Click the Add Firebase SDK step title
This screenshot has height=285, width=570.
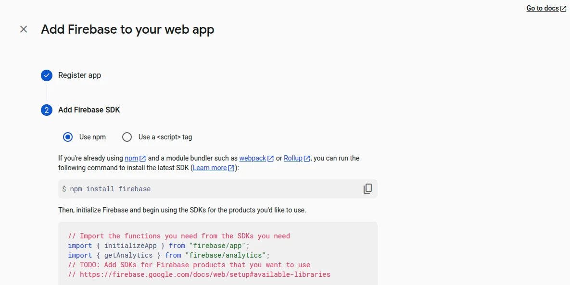(89, 110)
